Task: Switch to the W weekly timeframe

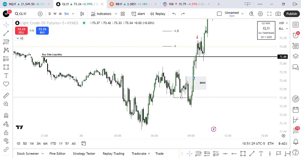Action: [55, 14]
